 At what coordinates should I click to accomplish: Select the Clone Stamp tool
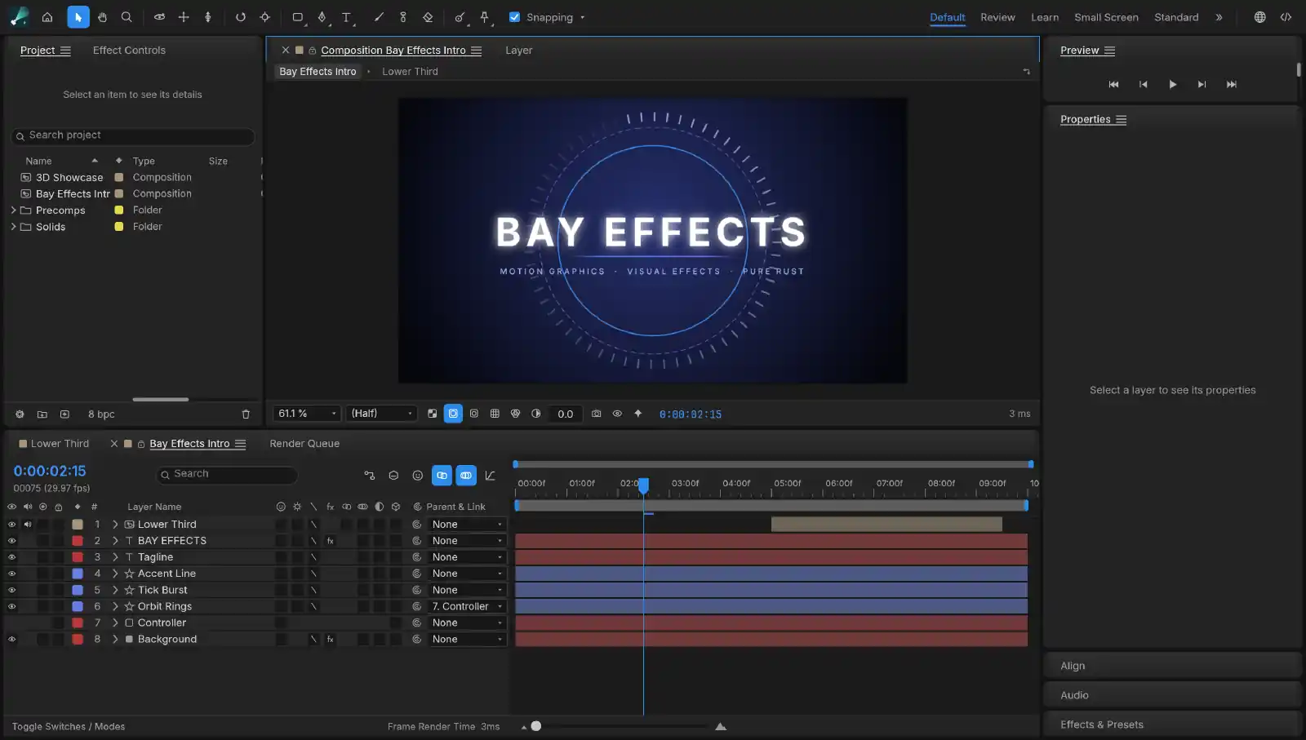click(x=403, y=17)
